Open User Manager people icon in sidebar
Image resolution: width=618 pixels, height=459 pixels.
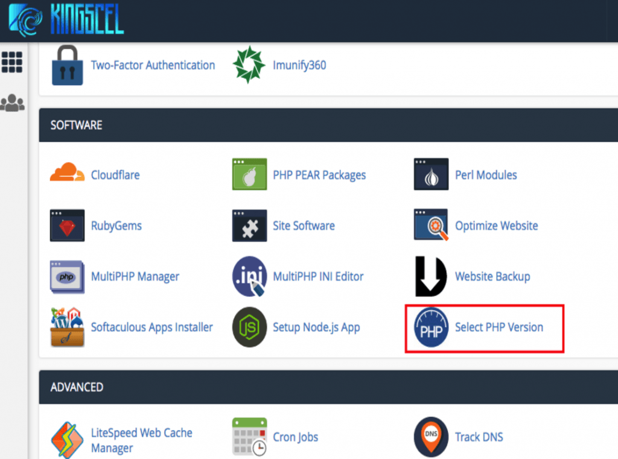pyautogui.click(x=12, y=103)
